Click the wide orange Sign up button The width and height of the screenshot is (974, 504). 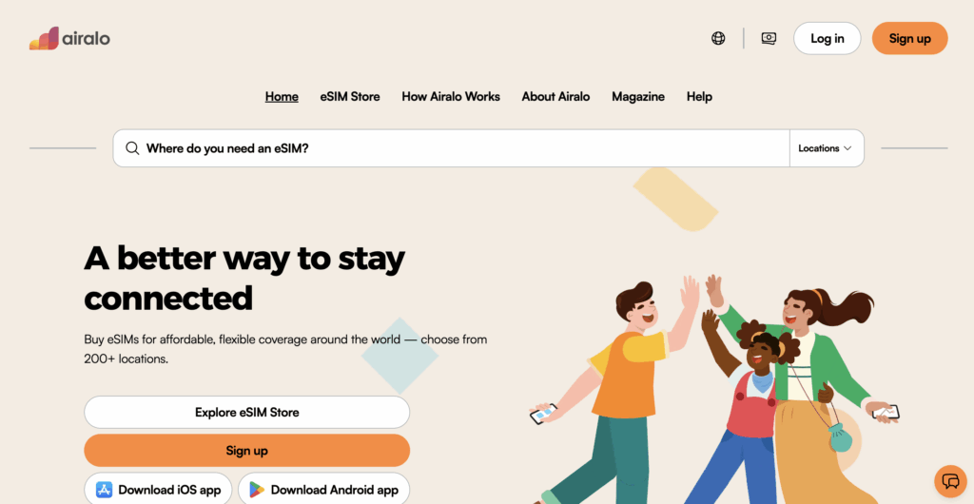(246, 451)
